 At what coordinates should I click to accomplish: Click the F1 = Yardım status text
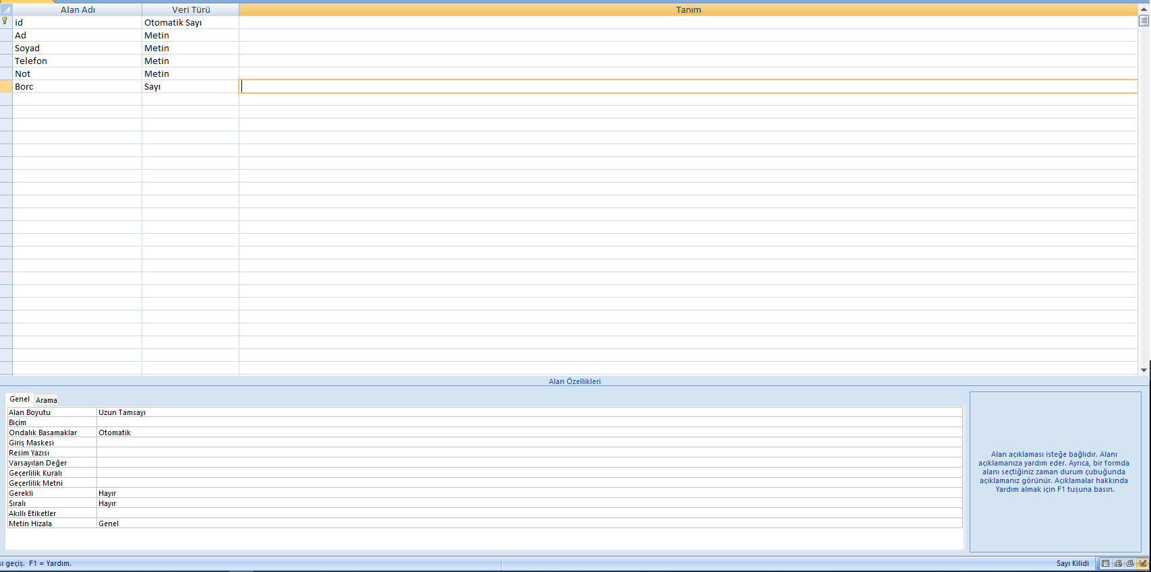[50, 563]
